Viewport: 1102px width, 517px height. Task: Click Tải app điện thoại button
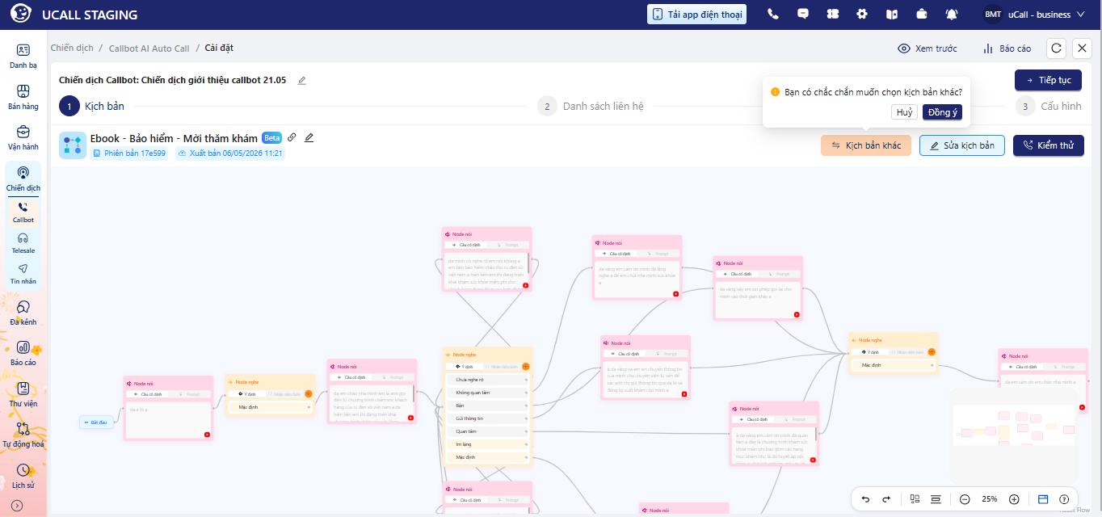[696, 15]
